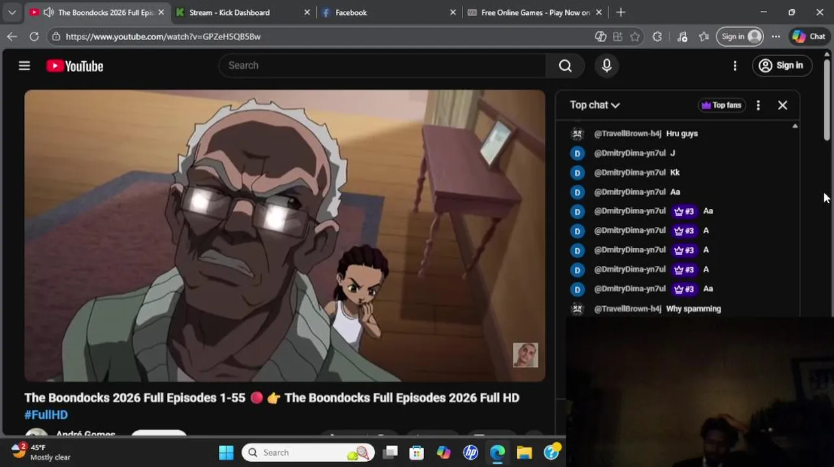
Task: Close the Free Online Games tab
Action: [x=599, y=12]
